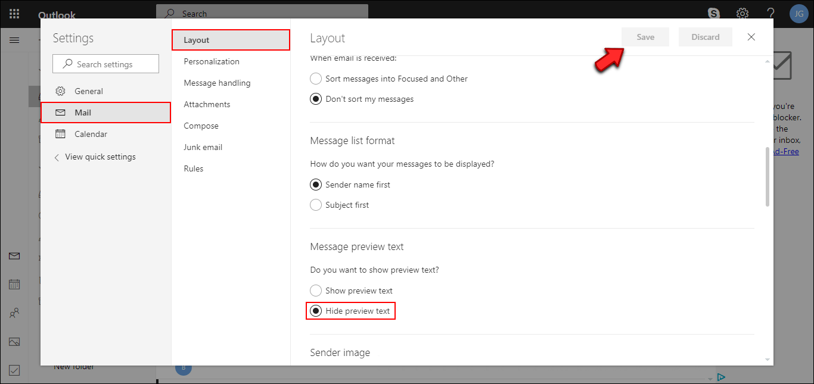The height and width of the screenshot is (384, 814).
Task: Open Skype icon in Outlook header
Action: click(x=713, y=14)
